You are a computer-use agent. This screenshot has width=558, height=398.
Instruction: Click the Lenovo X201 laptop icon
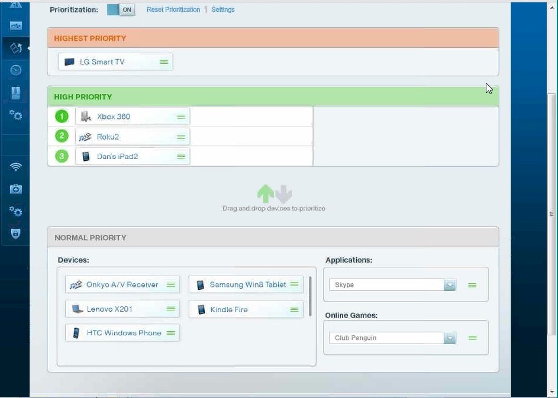(x=78, y=309)
